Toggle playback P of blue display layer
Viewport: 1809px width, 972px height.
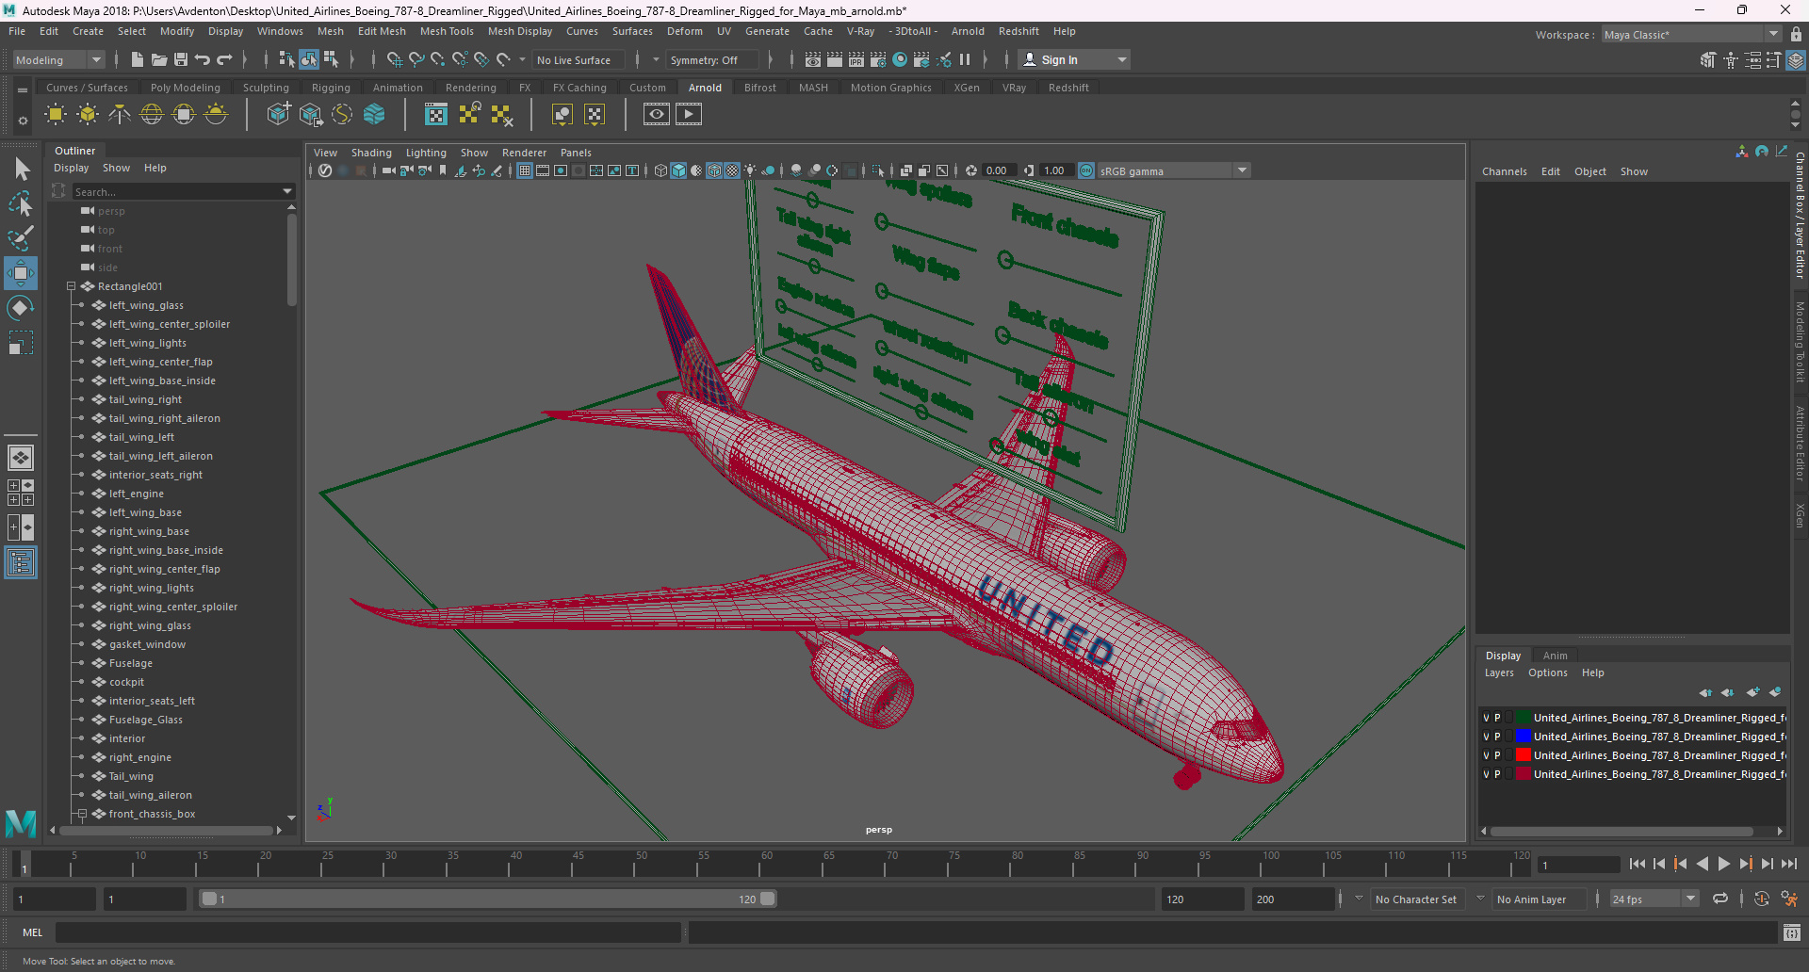pos(1497,737)
